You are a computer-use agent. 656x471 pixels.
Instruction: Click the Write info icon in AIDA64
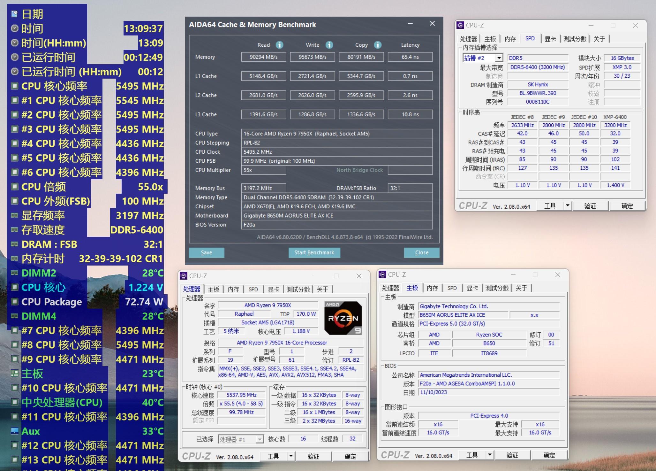(329, 45)
